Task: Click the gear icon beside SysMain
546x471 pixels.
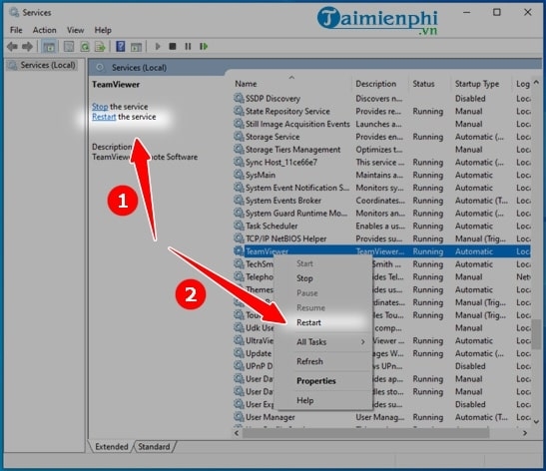Action: (239, 175)
